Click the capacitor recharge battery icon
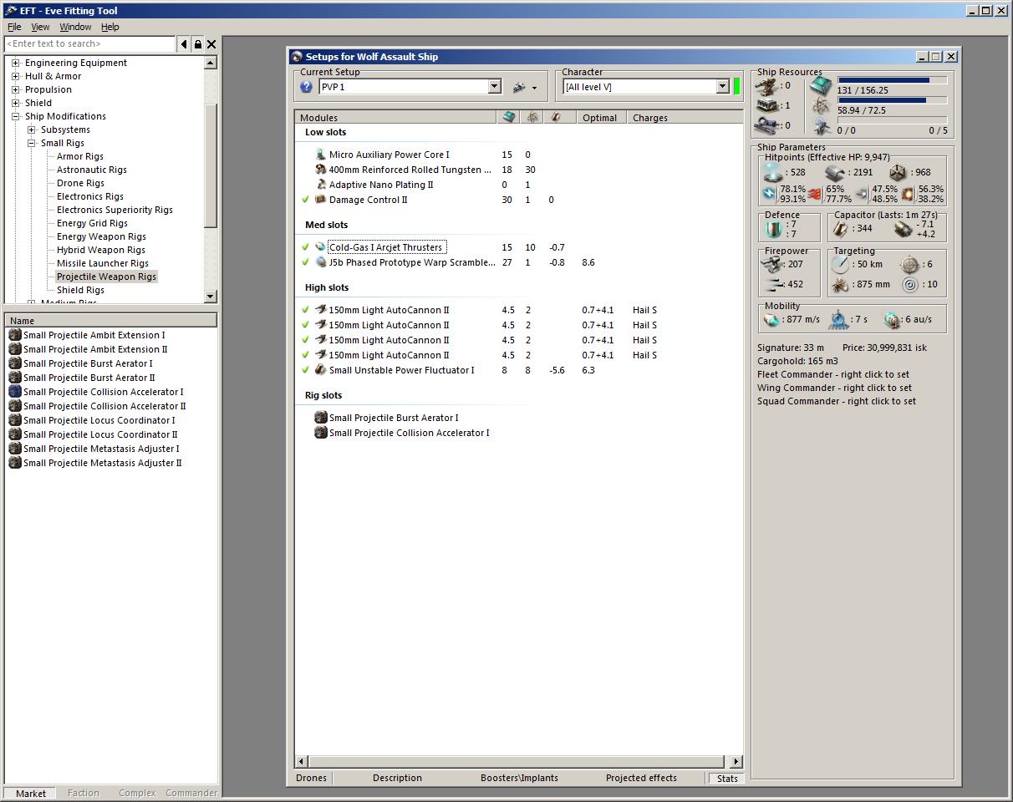Screen dimensions: 1013x802 tap(903, 228)
